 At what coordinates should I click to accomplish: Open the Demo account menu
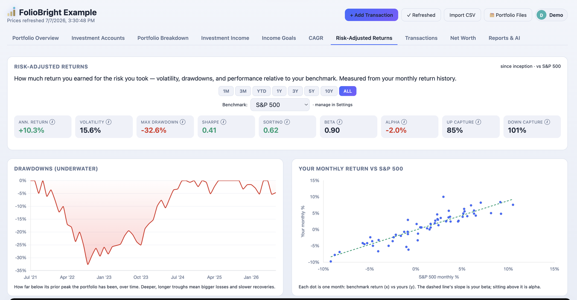552,15
